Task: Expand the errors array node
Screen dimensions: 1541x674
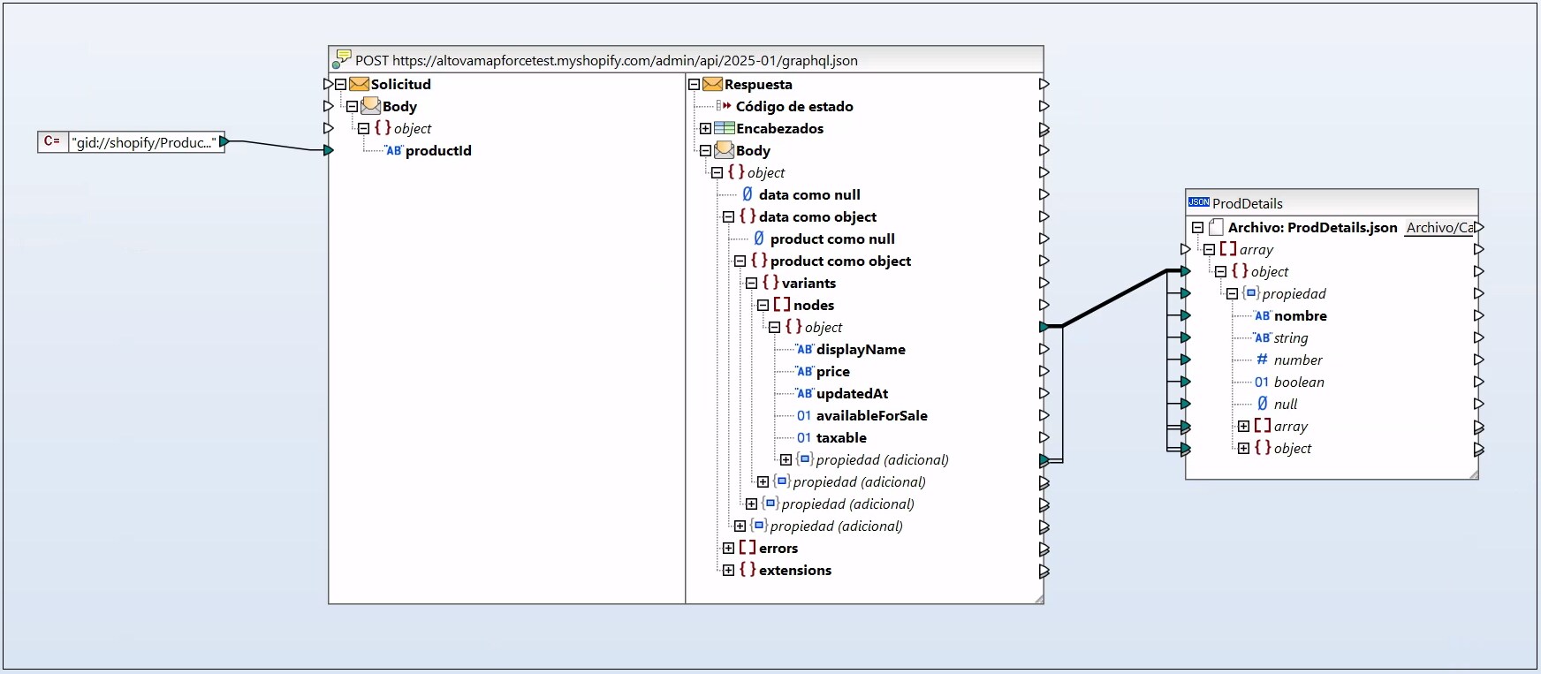Action: pyautogui.click(x=728, y=549)
